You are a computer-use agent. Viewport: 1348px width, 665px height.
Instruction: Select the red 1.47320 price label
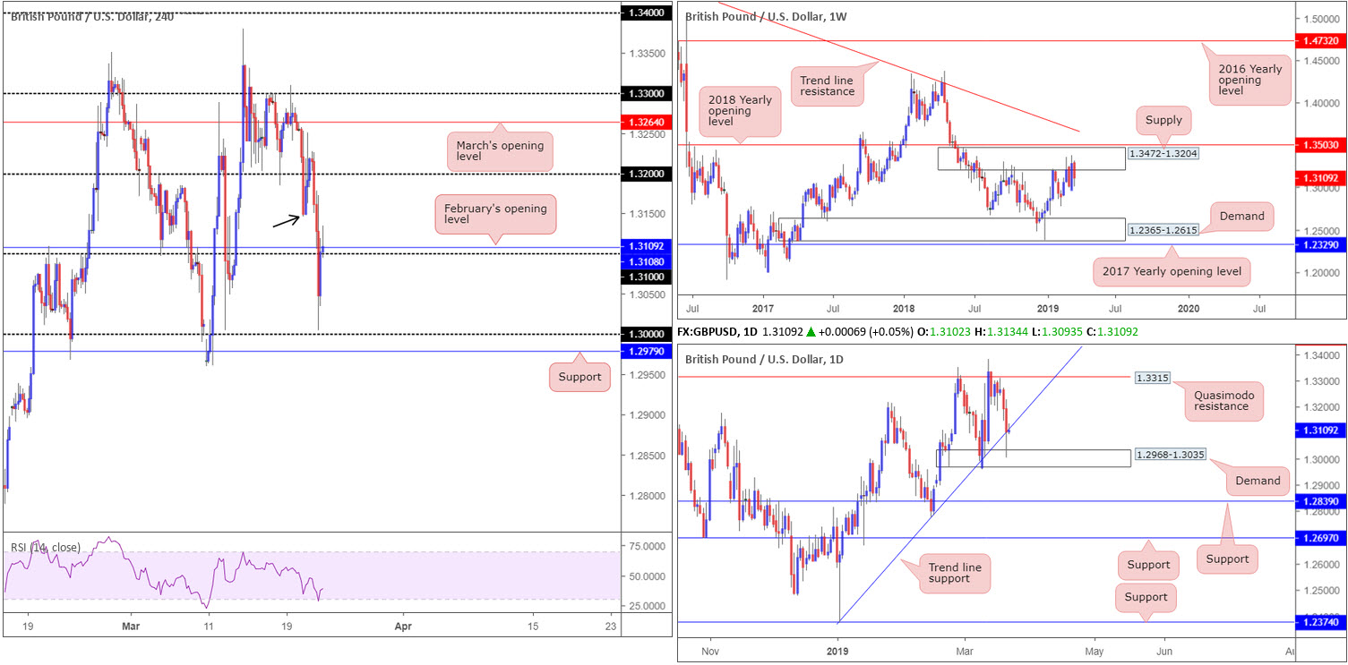[1322, 41]
